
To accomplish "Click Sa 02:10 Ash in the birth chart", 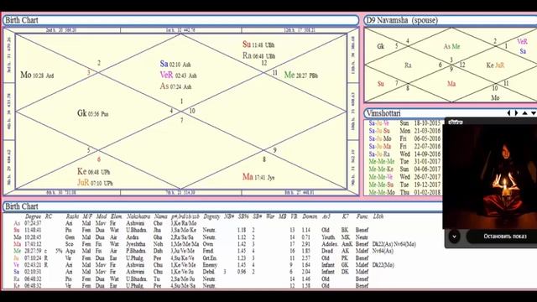I will [x=175, y=64].
